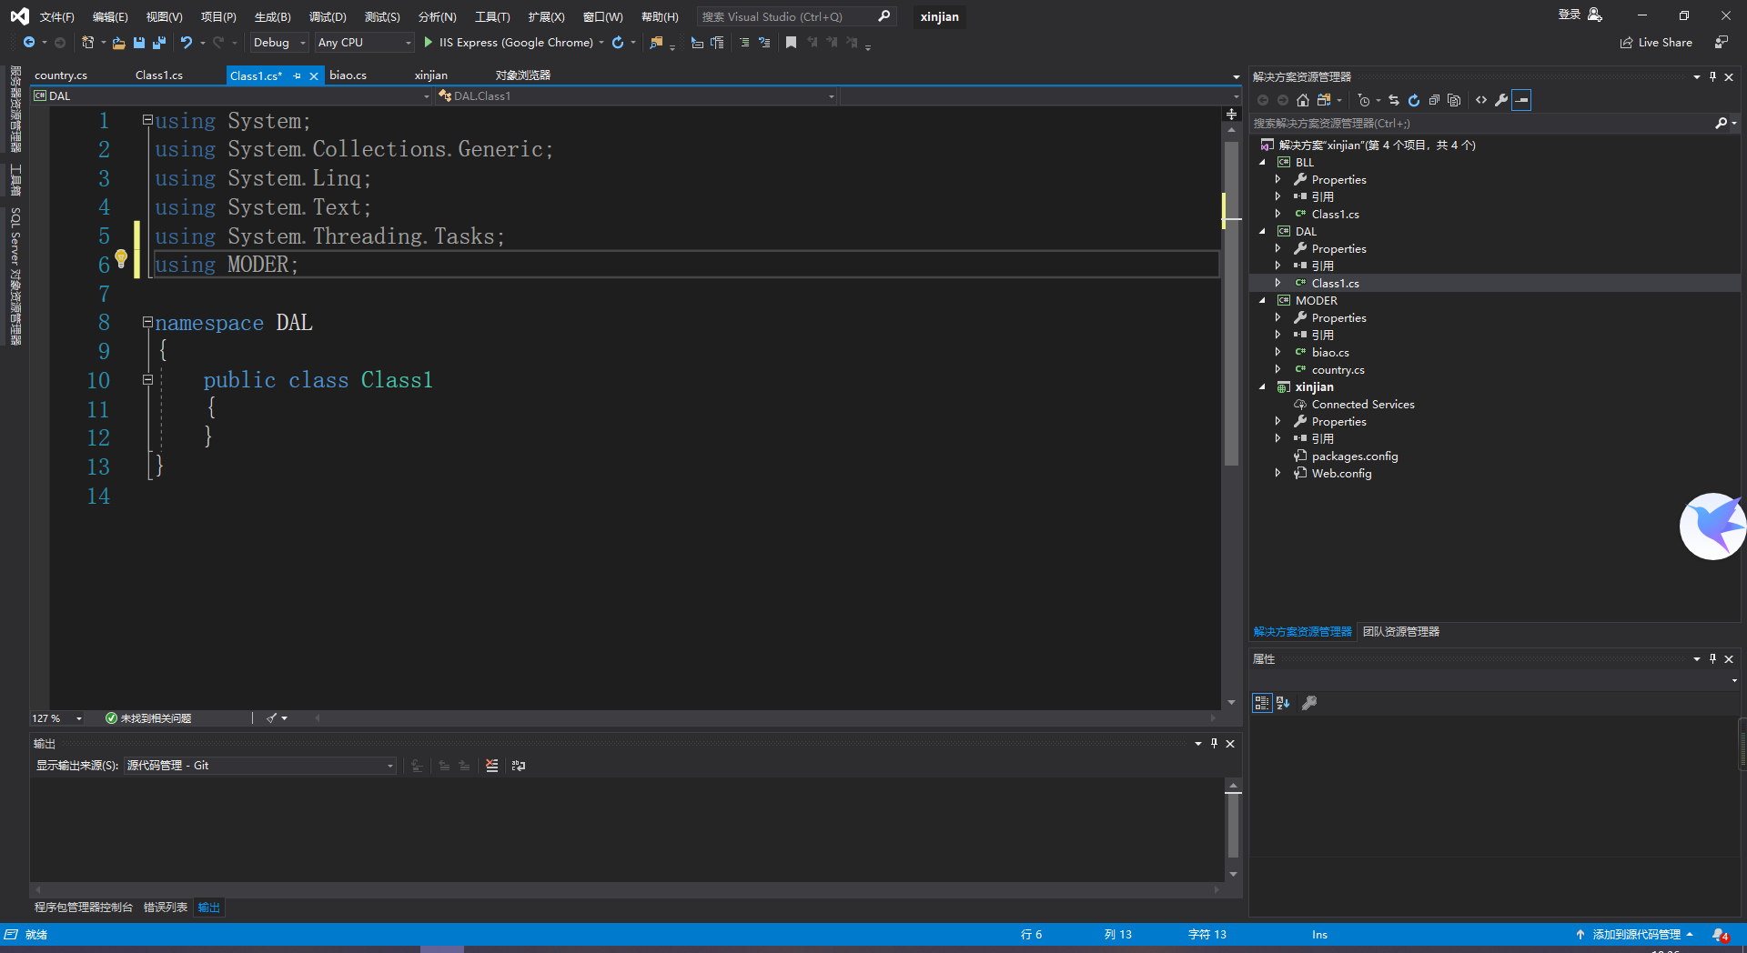The height and width of the screenshot is (953, 1747).
Task: Toggle auto-hide pin for Output panel
Action: [x=1214, y=744]
